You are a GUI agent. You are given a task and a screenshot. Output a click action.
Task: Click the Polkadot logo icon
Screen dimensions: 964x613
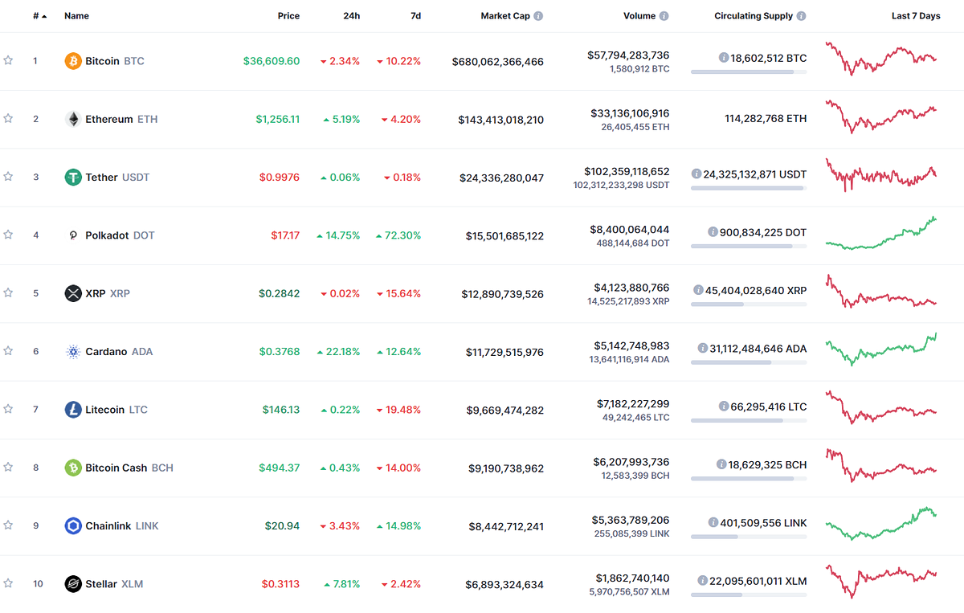[x=73, y=235]
